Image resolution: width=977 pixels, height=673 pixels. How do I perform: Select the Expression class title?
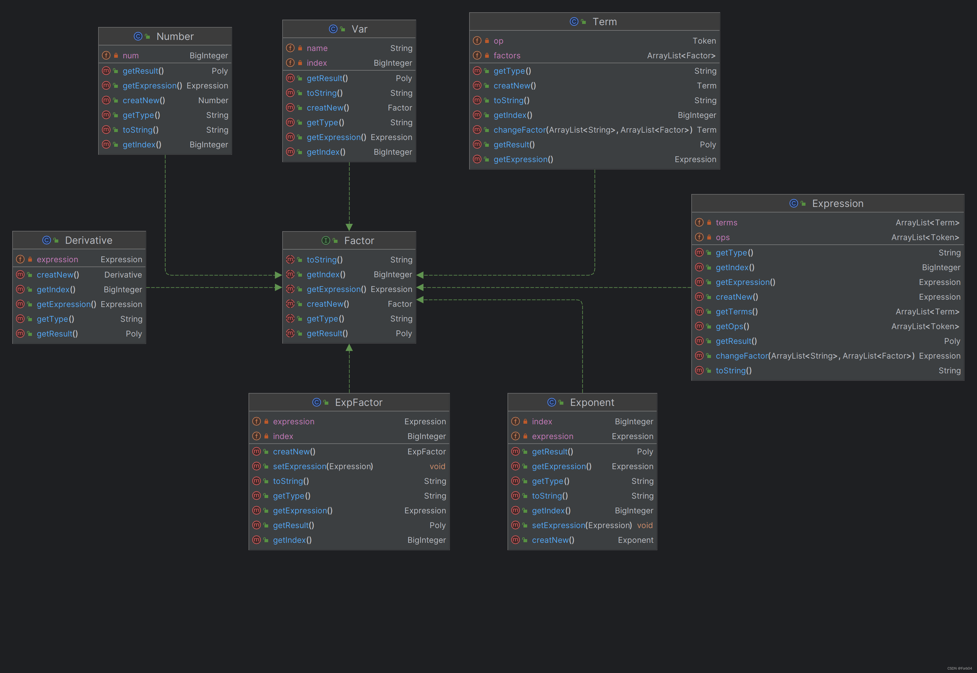click(838, 203)
